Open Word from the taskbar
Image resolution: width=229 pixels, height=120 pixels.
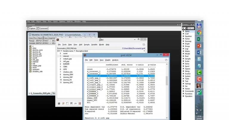coord(199,53)
